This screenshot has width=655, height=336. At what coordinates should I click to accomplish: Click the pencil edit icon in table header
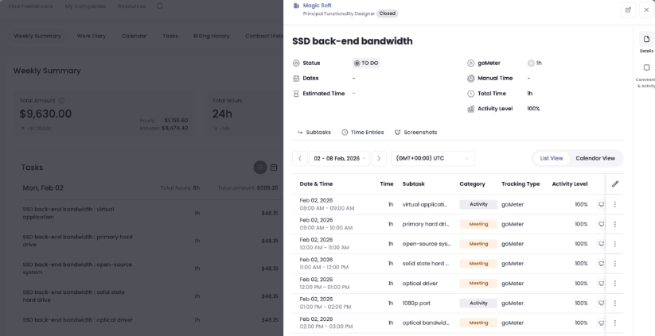[x=614, y=183]
